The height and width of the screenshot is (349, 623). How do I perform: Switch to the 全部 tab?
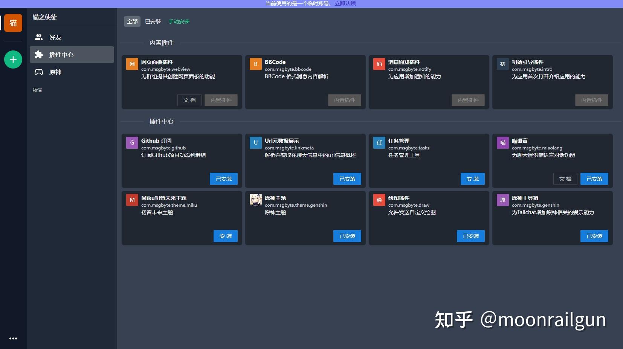point(132,21)
